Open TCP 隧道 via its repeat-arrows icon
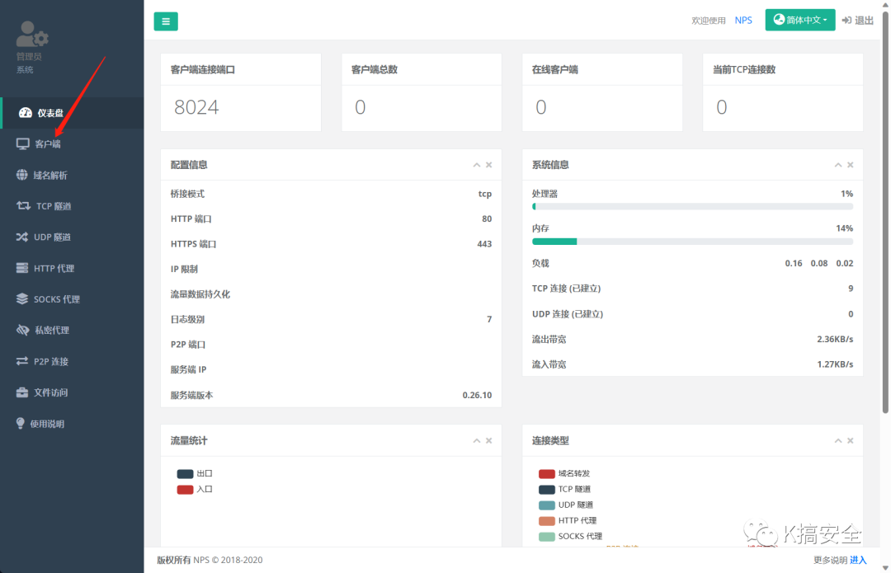 [21, 205]
